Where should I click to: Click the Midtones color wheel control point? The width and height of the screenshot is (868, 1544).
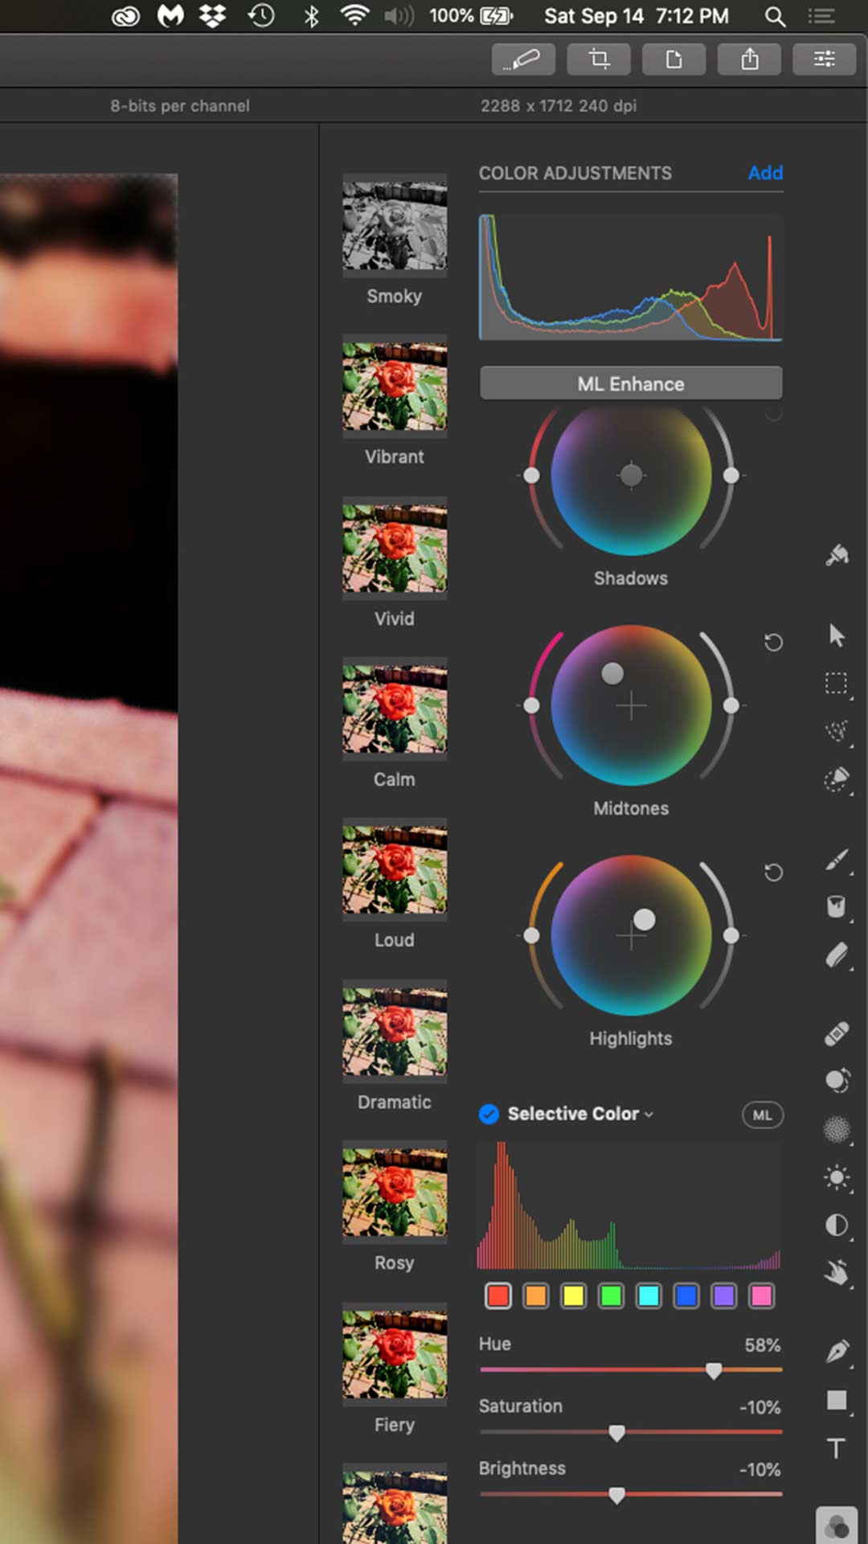click(612, 673)
